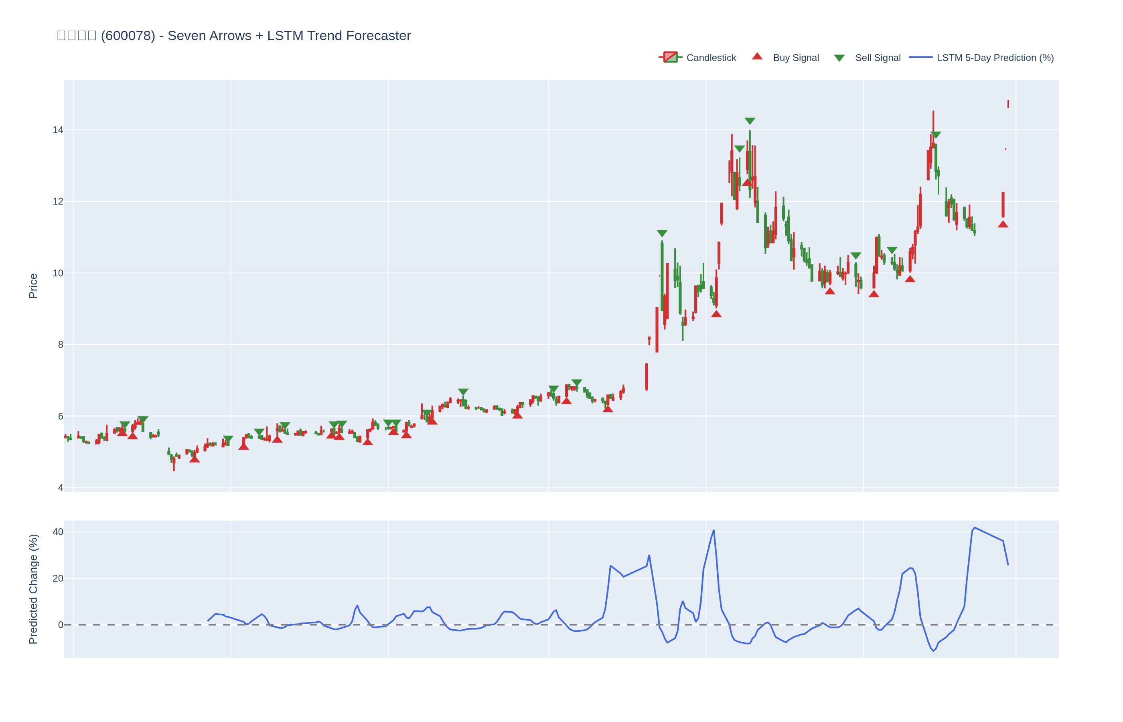The height and width of the screenshot is (722, 1123).
Task: Click the 40 tick label on the prediction axis
Action: point(58,531)
